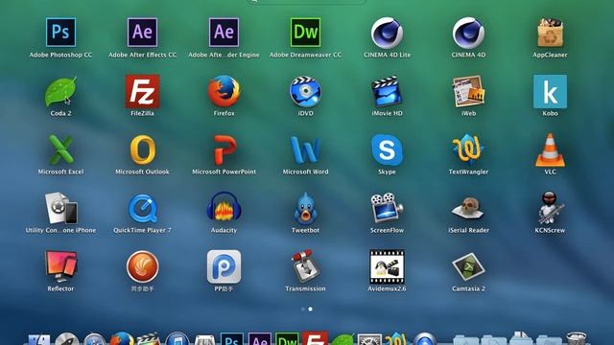The height and width of the screenshot is (345, 614).
Task: Launch Adobe Photoshop CC from Launchpad
Action: pos(60,32)
